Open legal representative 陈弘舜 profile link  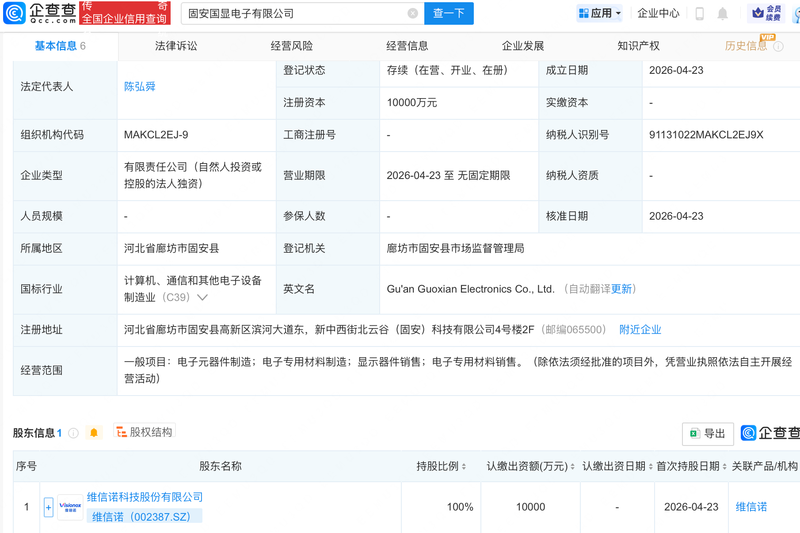pyautogui.click(x=140, y=86)
